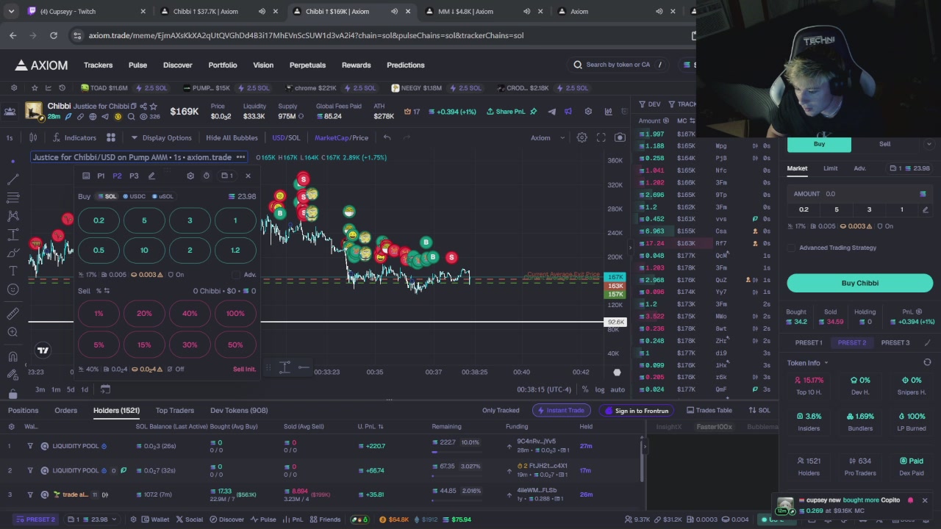Image resolution: width=941 pixels, height=529 pixels.
Task: Open the Pulse navigation menu
Action: pos(137,65)
